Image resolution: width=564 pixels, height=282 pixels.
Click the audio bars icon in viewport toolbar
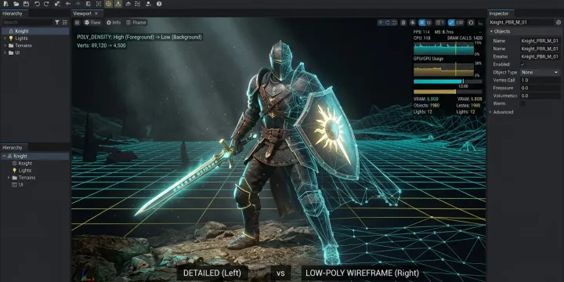(412, 22)
